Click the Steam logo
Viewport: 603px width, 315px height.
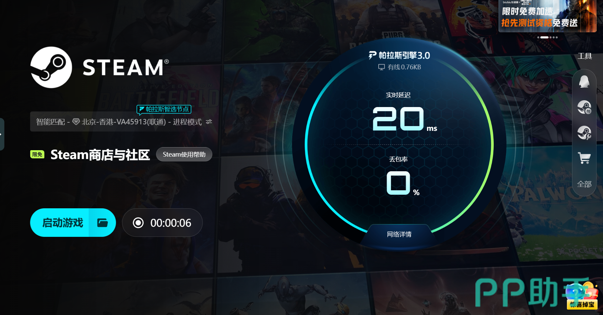coord(51,67)
